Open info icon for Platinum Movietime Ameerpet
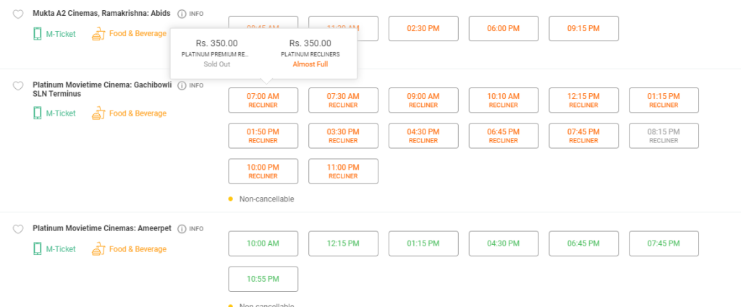 point(182,229)
